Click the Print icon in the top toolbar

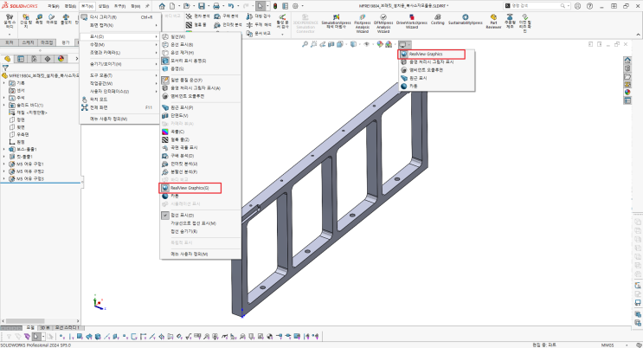point(216,6)
